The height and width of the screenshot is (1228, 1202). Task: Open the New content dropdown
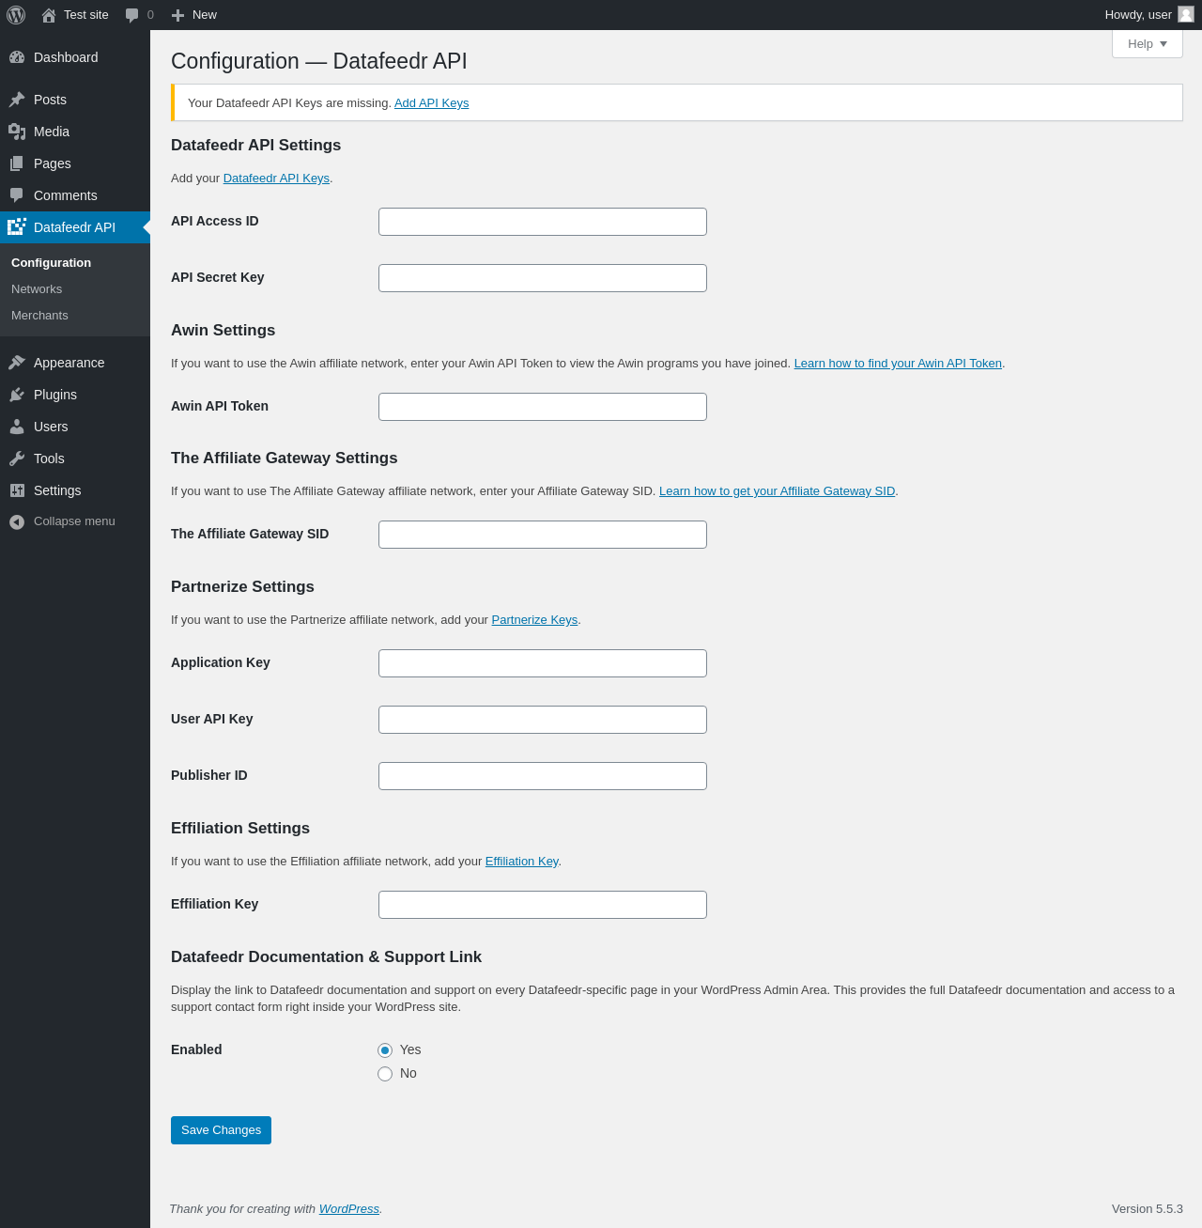point(194,15)
